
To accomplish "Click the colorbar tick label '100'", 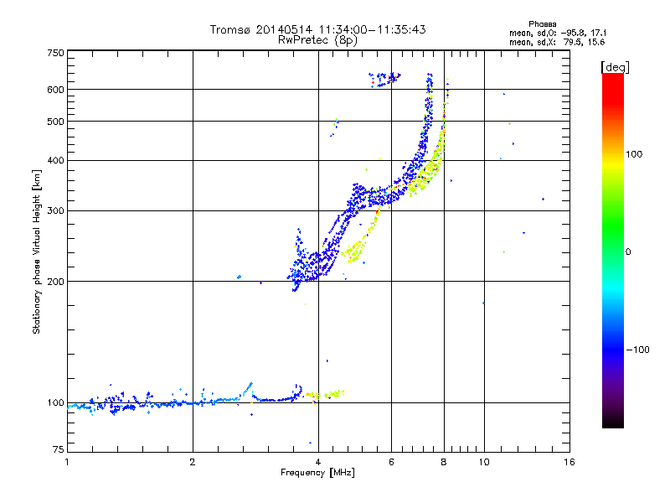I will [634, 154].
